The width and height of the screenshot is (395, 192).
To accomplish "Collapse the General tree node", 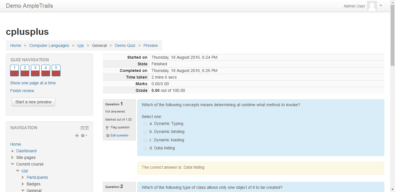I will pyautogui.click(x=23, y=190).
